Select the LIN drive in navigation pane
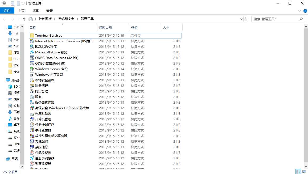This screenshot has height=174, width=308. [14, 144]
